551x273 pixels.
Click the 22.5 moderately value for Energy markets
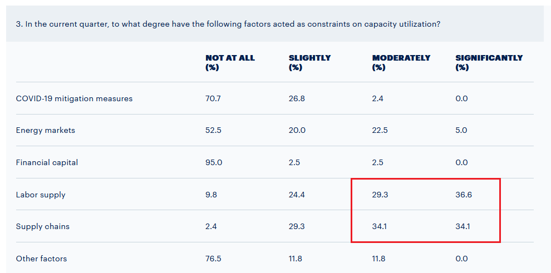380,131
